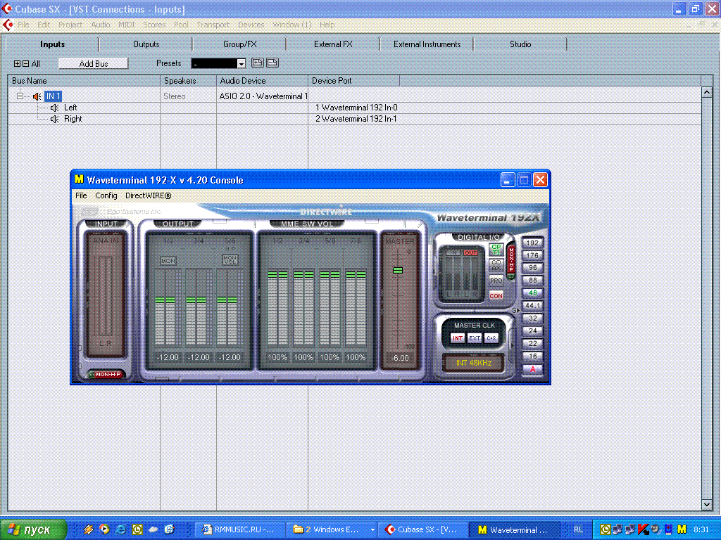This screenshot has width=721, height=540.
Task: Collapse the IN 1 bus tree node
Action: click(x=20, y=96)
